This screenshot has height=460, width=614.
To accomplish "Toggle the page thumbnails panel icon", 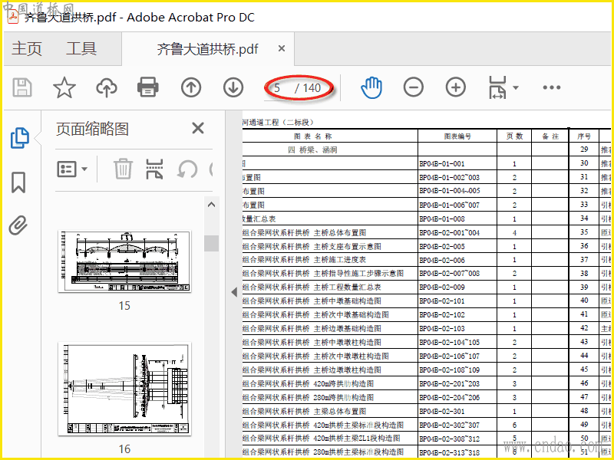I will (x=19, y=138).
